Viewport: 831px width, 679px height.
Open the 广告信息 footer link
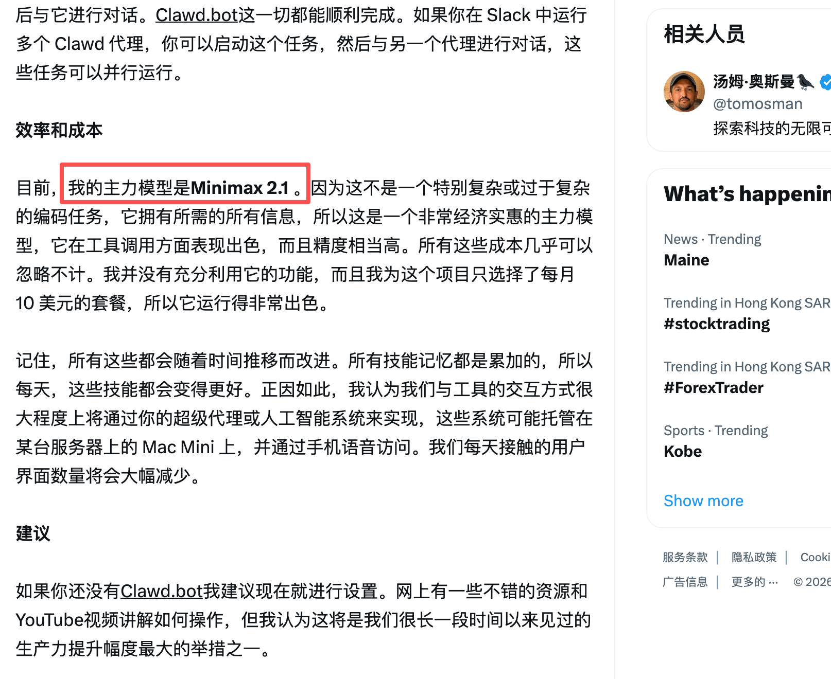685,582
